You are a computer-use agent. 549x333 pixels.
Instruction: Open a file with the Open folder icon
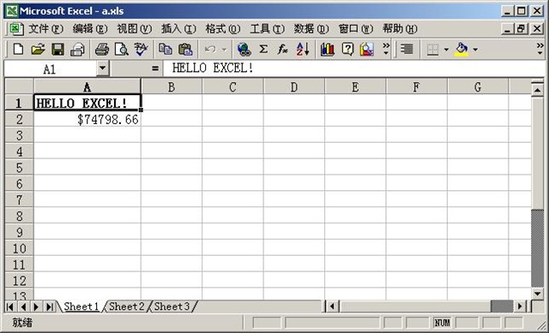click(x=38, y=50)
